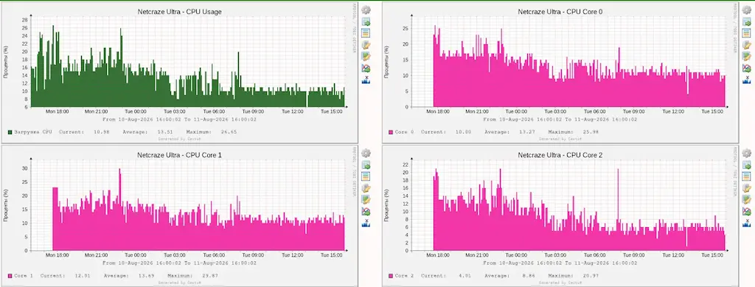This screenshot has height=287, width=755.
Task: Click blue spike-kill icon beside CPU Core 1 graph
Action: pyautogui.click(x=366, y=223)
